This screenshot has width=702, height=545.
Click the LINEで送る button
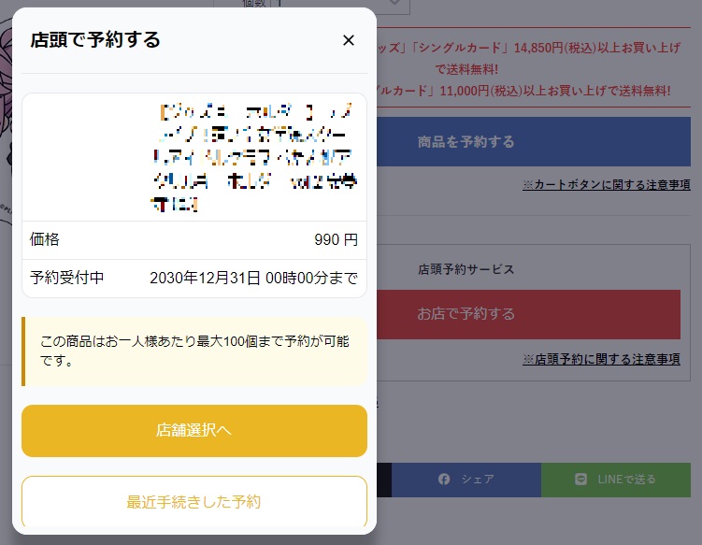pos(616,480)
